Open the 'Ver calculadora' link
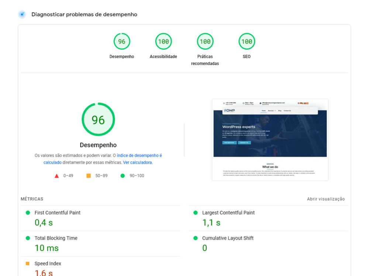The width and height of the screenshot is (369, 276). (x=137, y=162)
